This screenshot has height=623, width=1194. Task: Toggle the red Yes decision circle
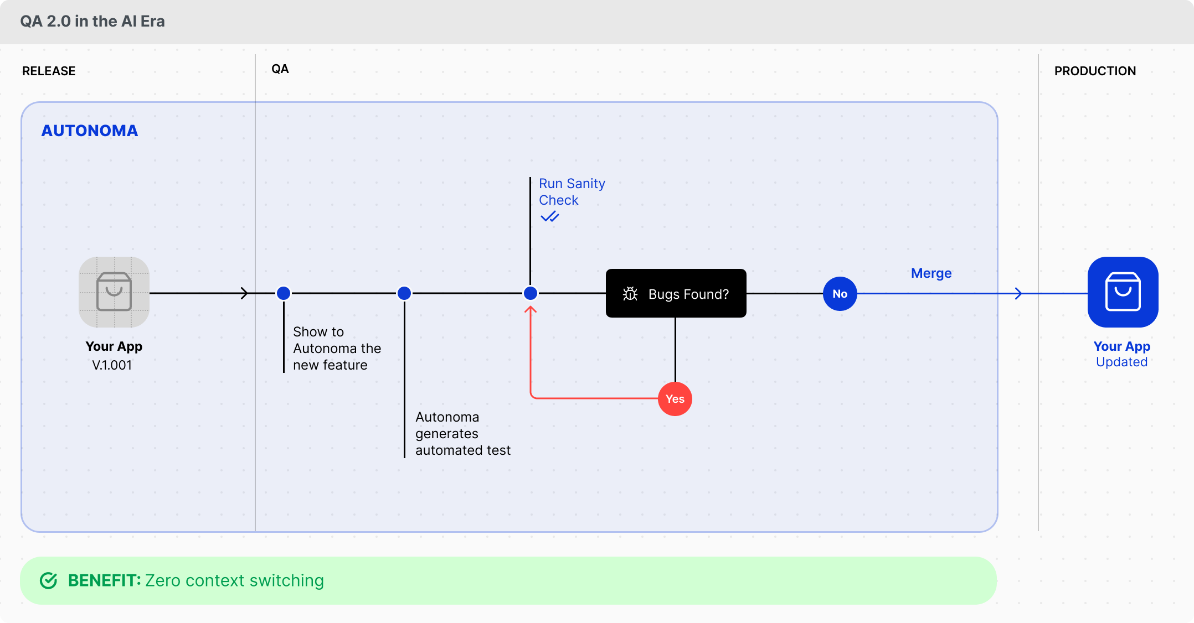(675, 398)
